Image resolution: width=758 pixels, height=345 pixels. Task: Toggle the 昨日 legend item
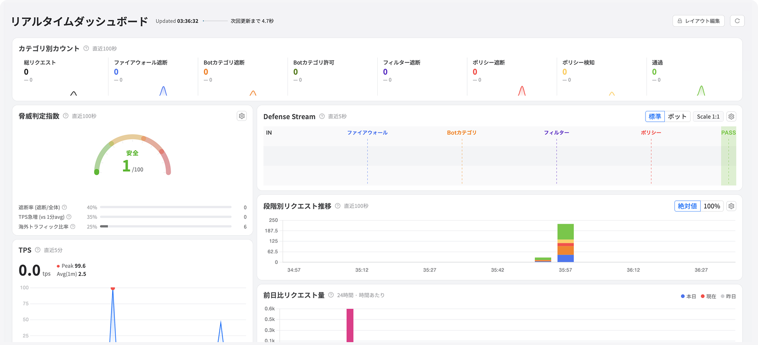pos(728,297)
